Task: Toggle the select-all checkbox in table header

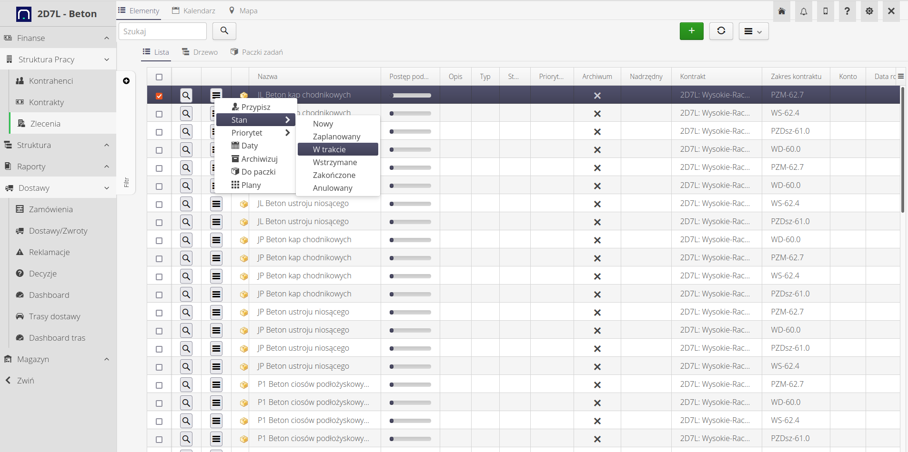Action: 159,77
